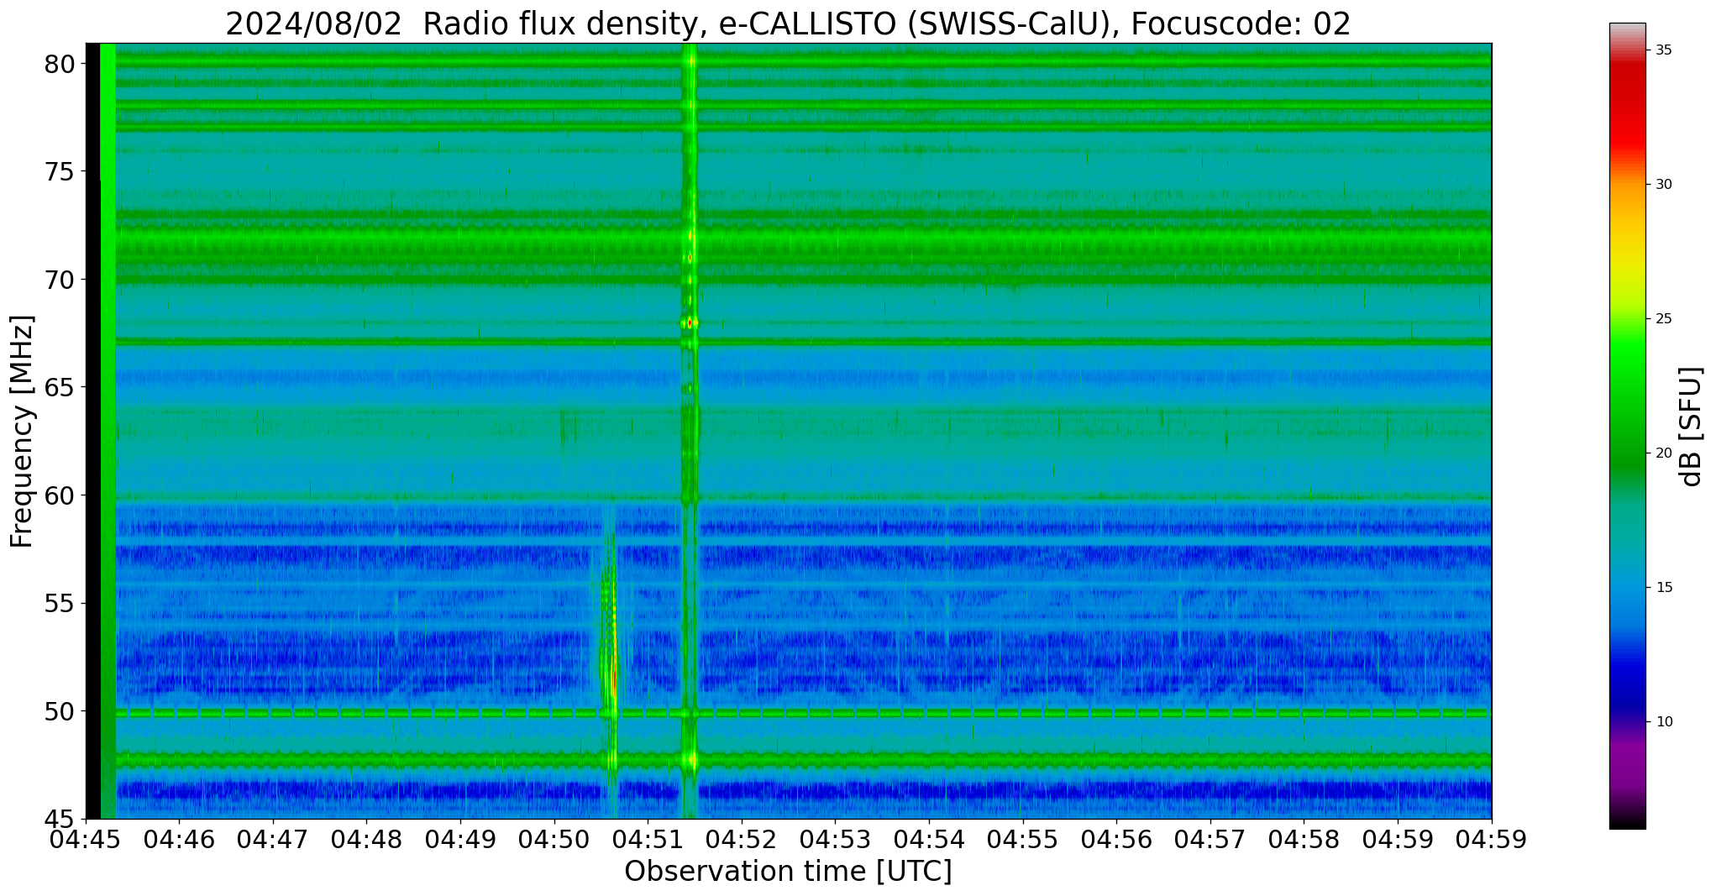Viewport: 1716px width, 896px height.
Task: Click the 04:55 time tick label
Action: point(1022,840)
